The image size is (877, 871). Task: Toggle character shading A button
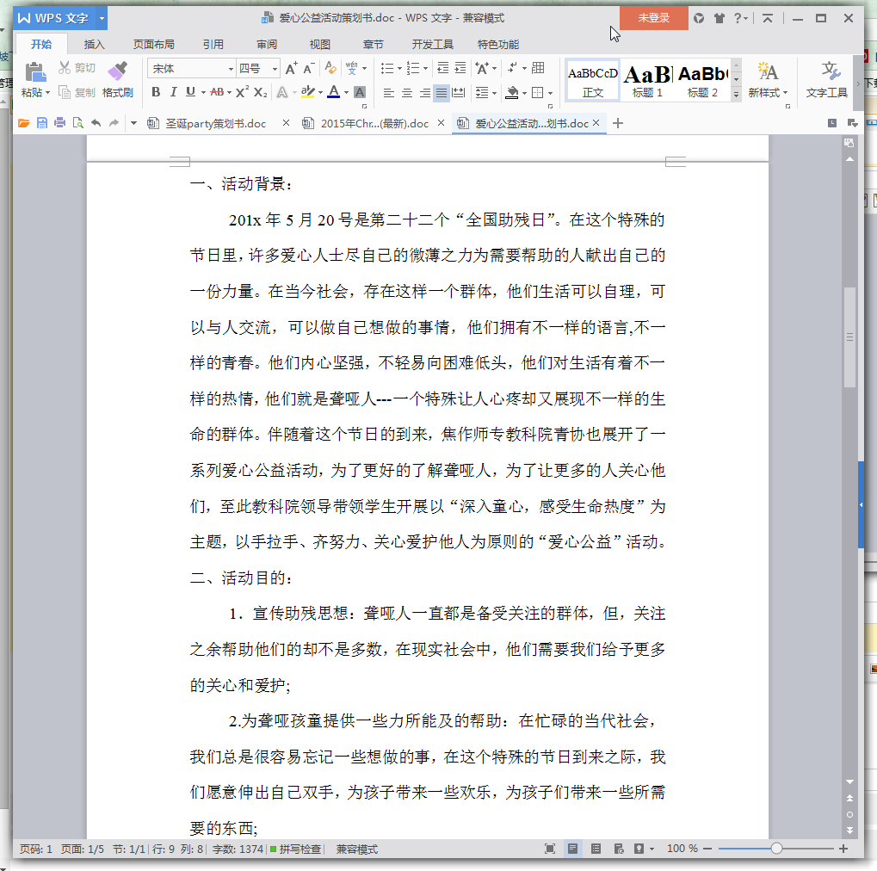tap(360, 92)
